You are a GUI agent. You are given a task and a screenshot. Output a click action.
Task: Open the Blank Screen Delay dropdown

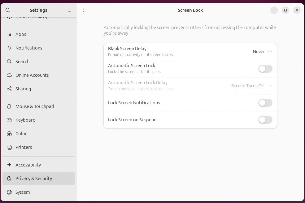[262, 52]
